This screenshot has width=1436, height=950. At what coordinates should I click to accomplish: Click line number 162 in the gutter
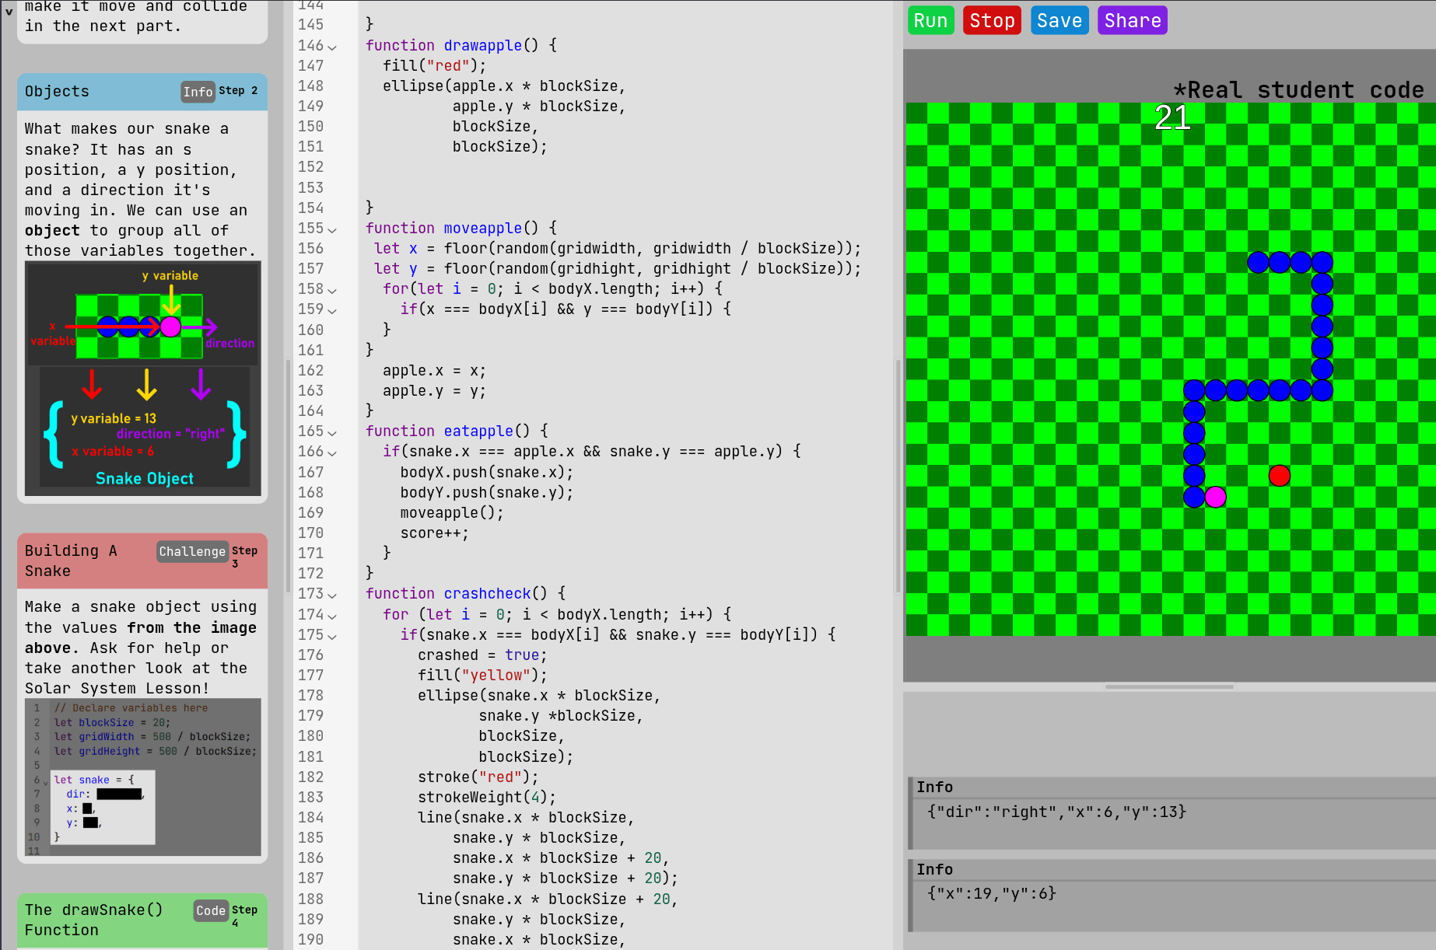(x=310, y=371)
